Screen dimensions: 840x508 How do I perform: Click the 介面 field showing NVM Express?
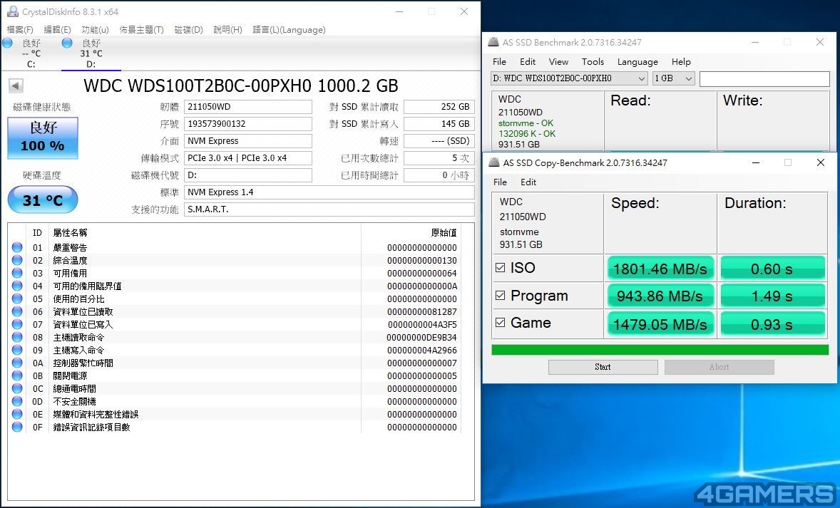pos(248,141)
